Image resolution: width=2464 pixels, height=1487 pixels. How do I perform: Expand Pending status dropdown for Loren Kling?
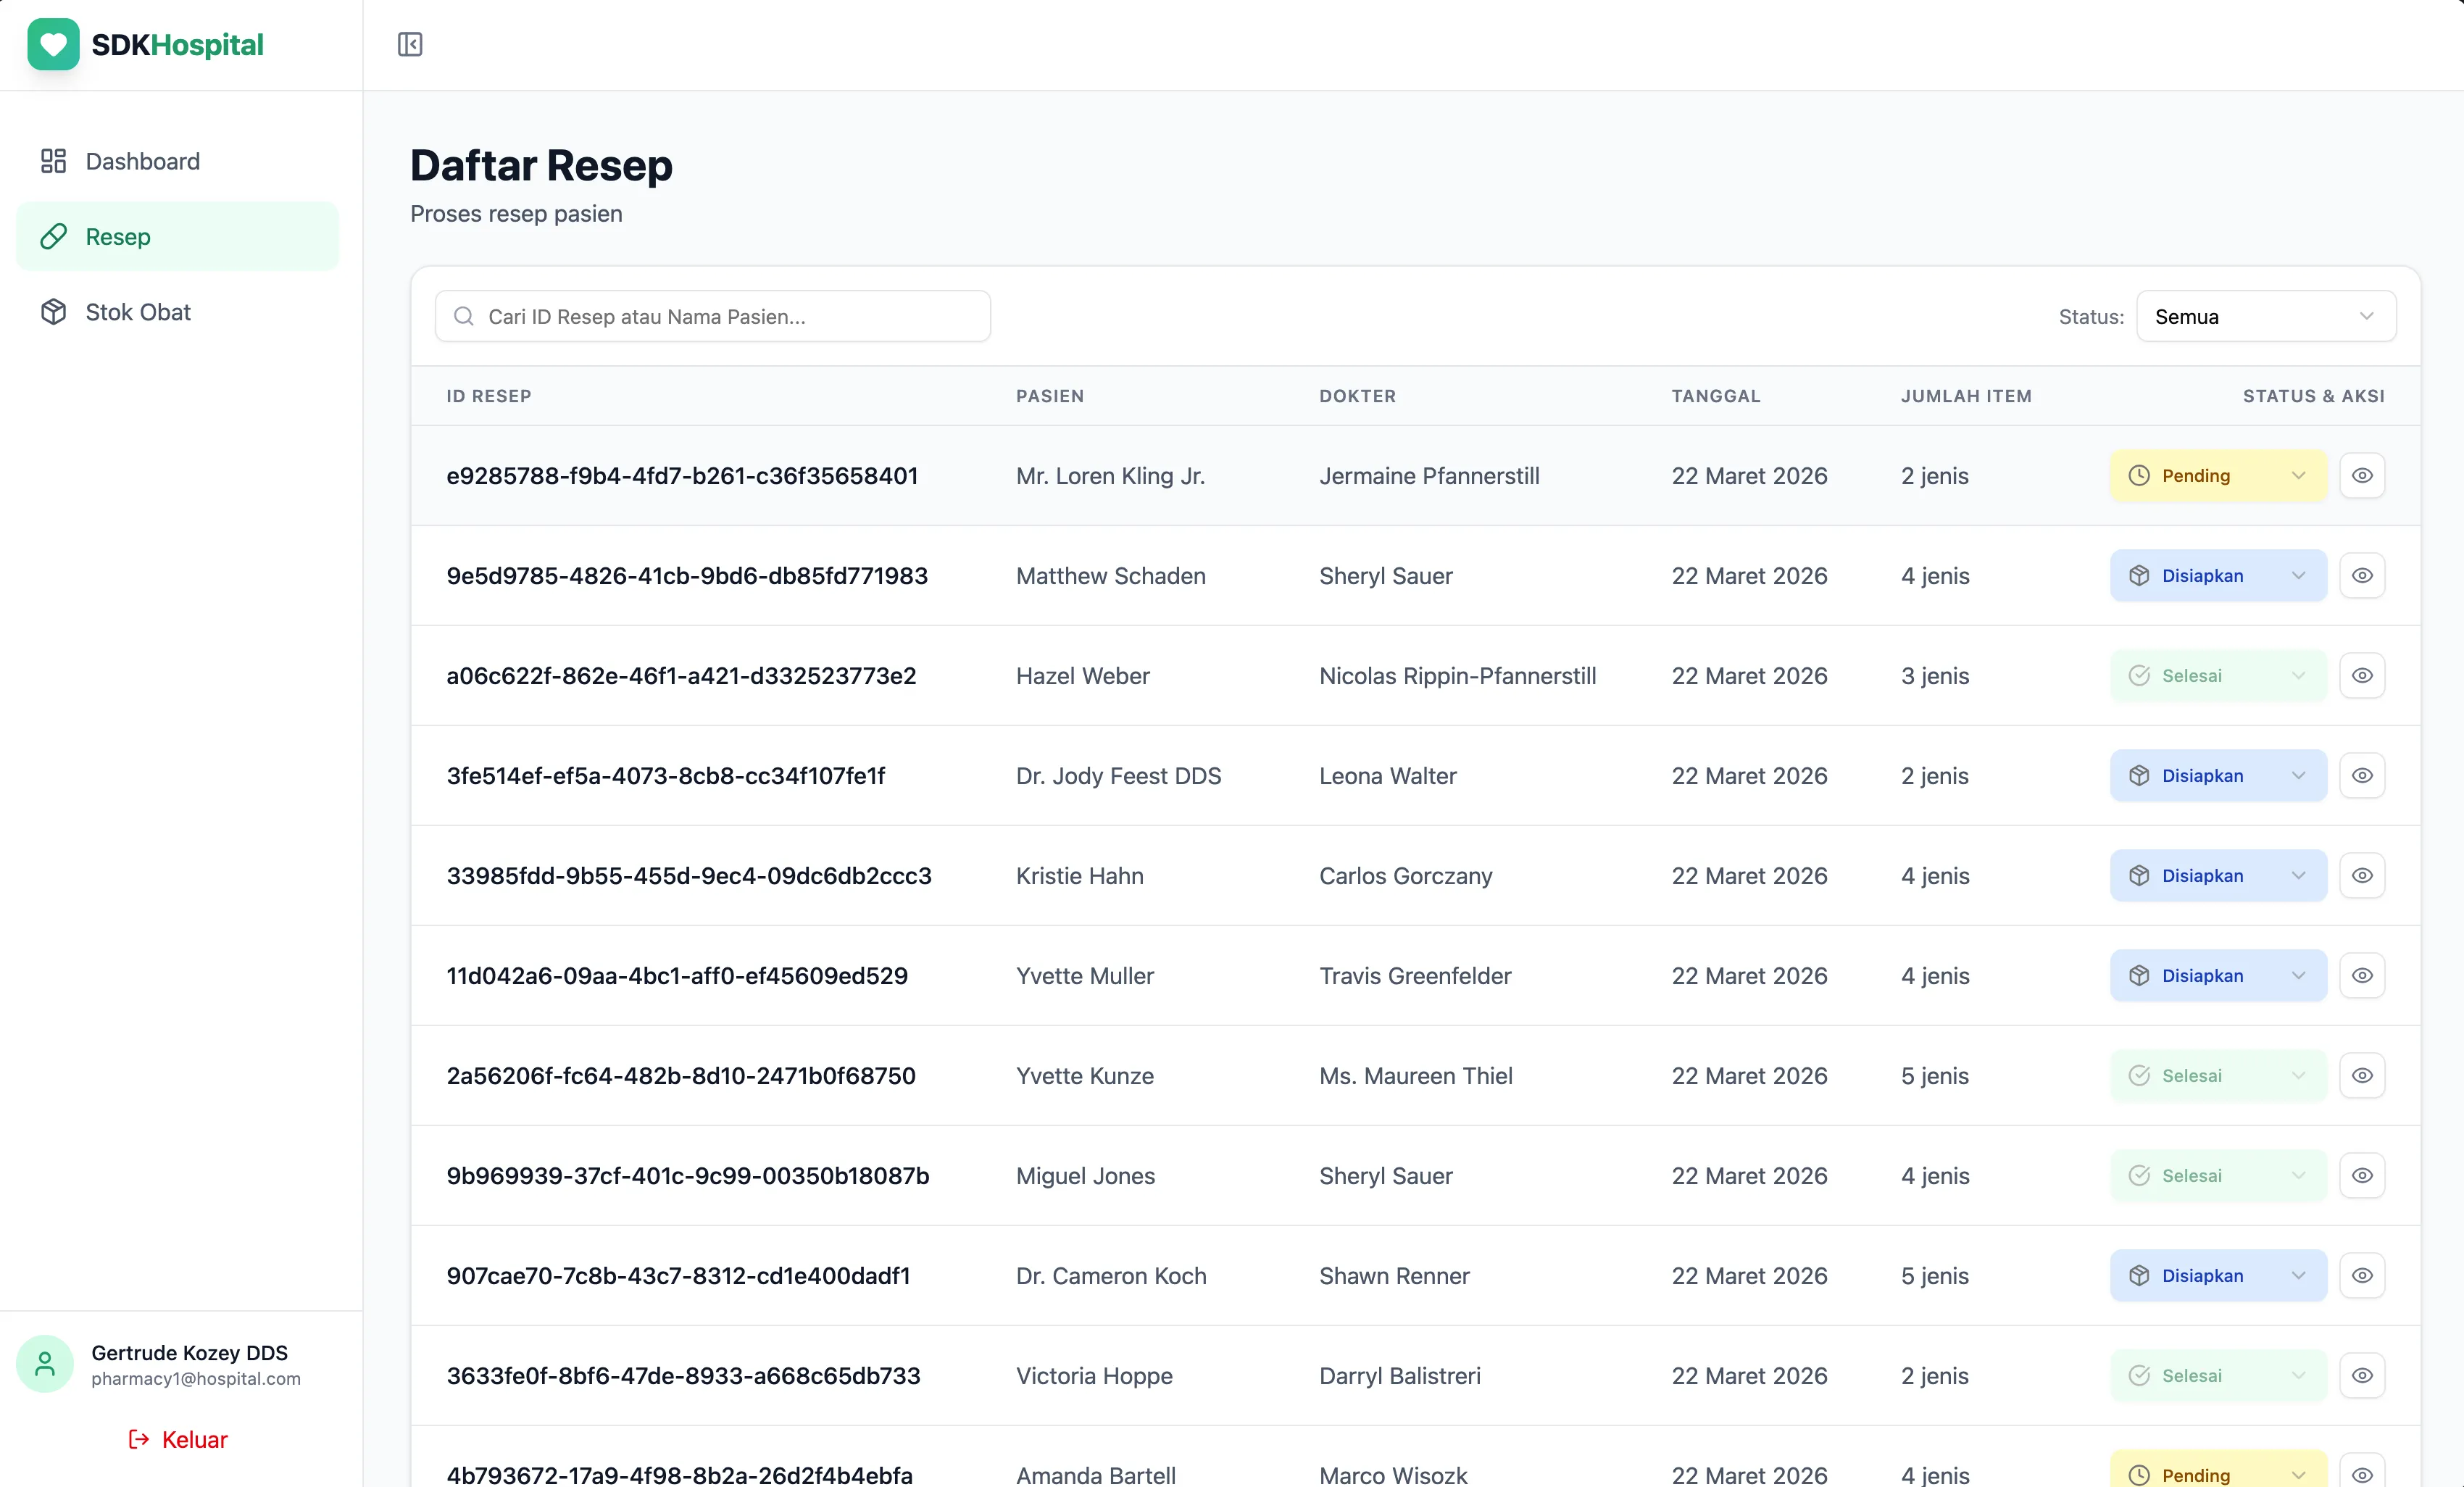point(2218,476)
